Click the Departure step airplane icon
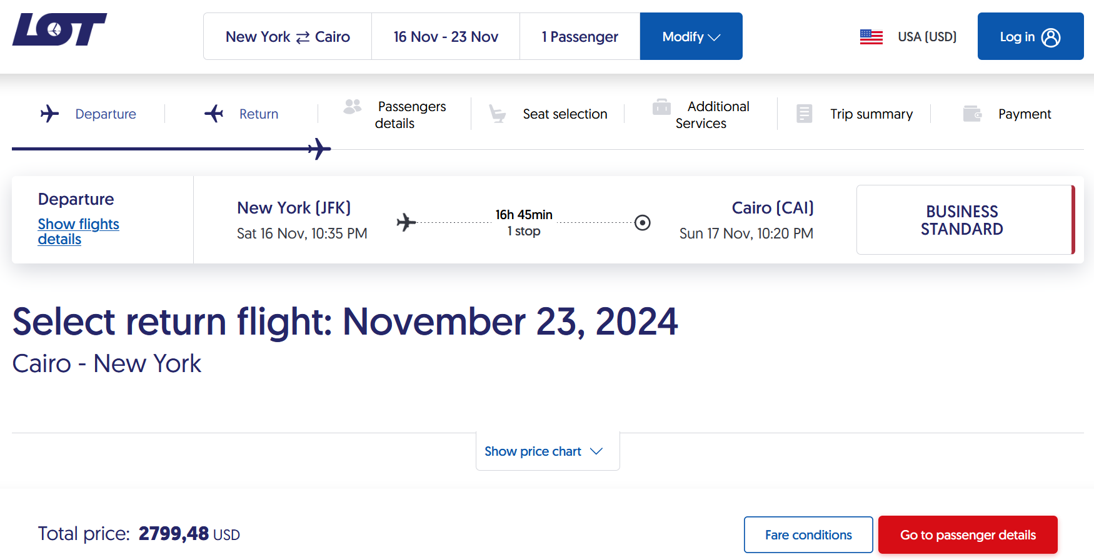The height and width of the screenshot is (560, 1094). pyautogui.click(x=49, y=114)
